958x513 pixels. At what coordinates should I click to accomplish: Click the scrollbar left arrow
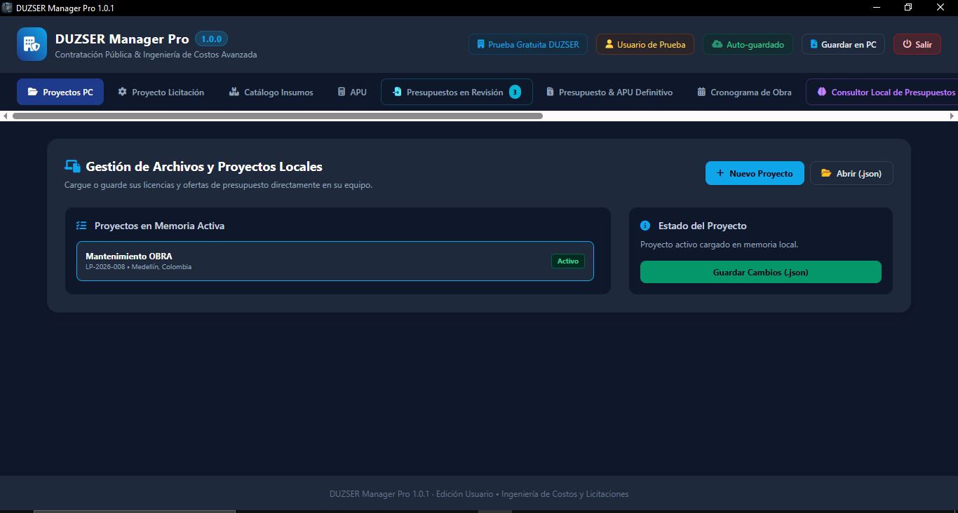[x=6, y=116]
